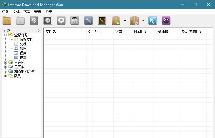Click the grayed Resume download toolbar icon
The image size is (215, 138).
tap(20, 21)
